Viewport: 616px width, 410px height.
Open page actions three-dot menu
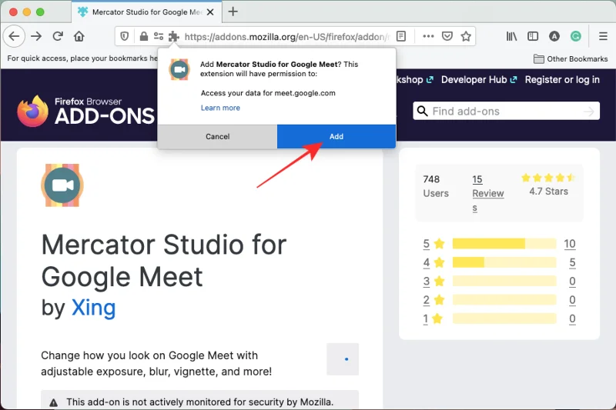click(428, 36)
